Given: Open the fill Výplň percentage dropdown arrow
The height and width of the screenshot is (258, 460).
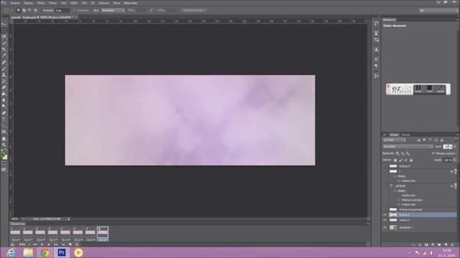Looking at the screenshot, I should [455, 161].
